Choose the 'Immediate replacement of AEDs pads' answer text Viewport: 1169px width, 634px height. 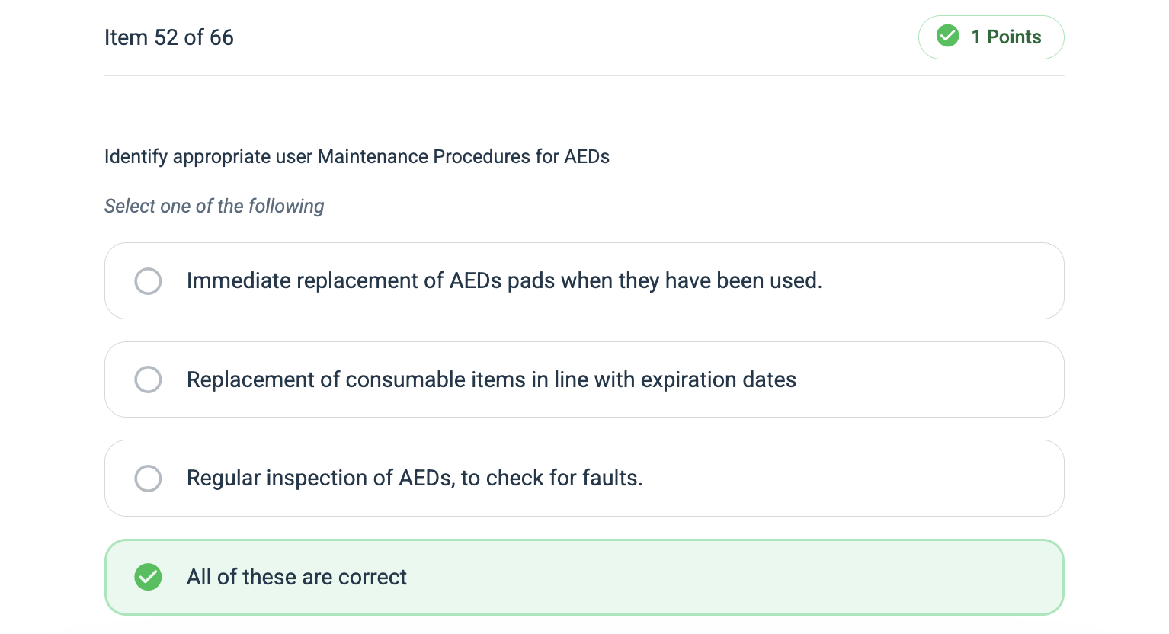[503, 280]
